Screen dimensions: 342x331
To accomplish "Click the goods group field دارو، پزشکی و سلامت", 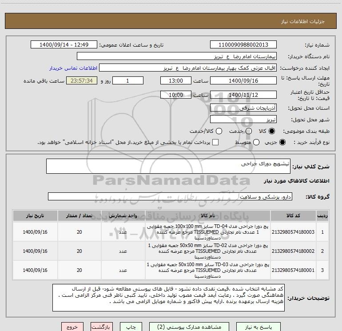I will click(x=170, y=196).
